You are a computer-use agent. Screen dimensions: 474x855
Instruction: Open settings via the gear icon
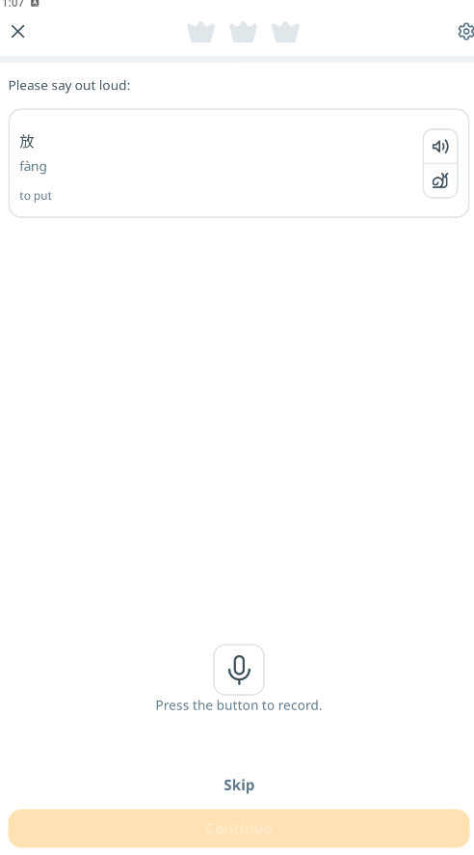click(x=465, y=32)
